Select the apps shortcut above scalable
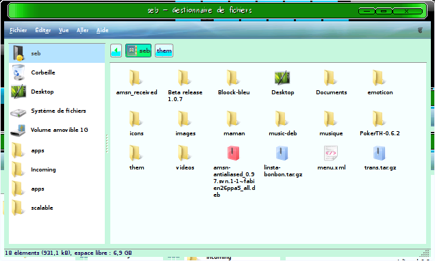 click(x=57, y=189)
